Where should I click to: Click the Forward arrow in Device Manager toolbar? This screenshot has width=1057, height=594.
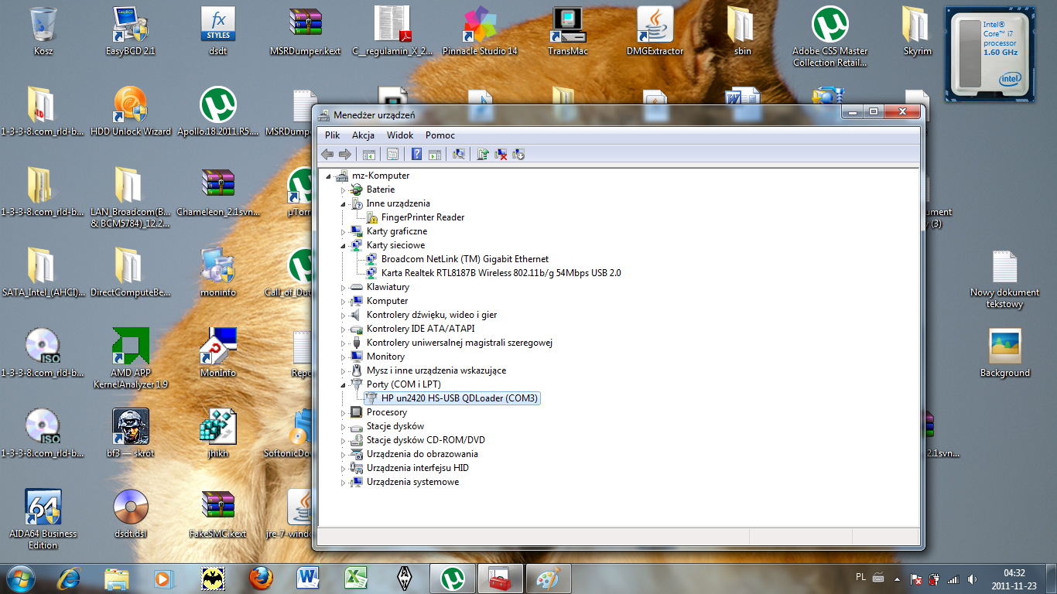[x=345, y=154]
